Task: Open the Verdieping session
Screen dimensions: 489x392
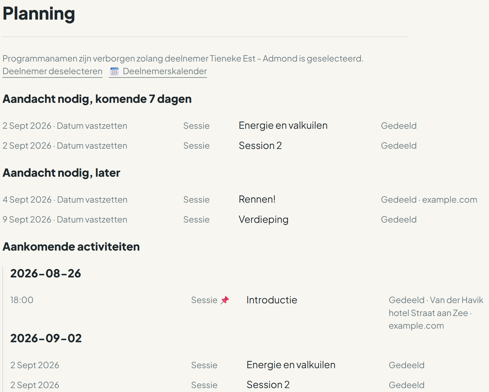Action: click(x=263, y=220)
